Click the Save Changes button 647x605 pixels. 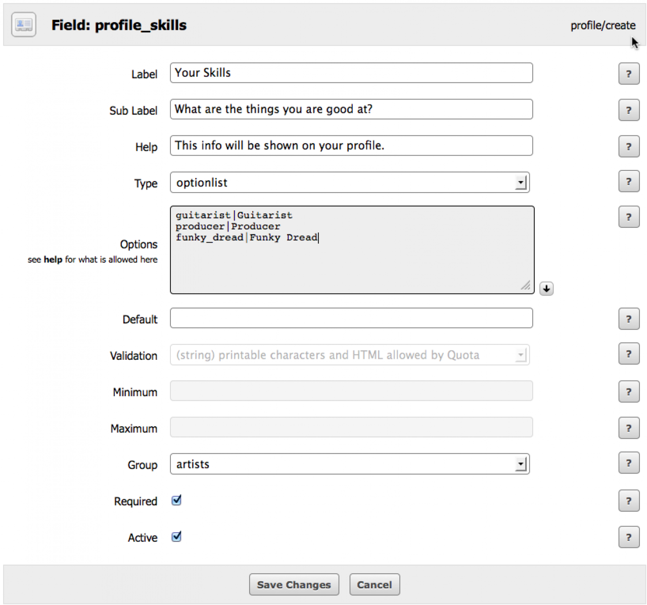[x=294, y=585]
